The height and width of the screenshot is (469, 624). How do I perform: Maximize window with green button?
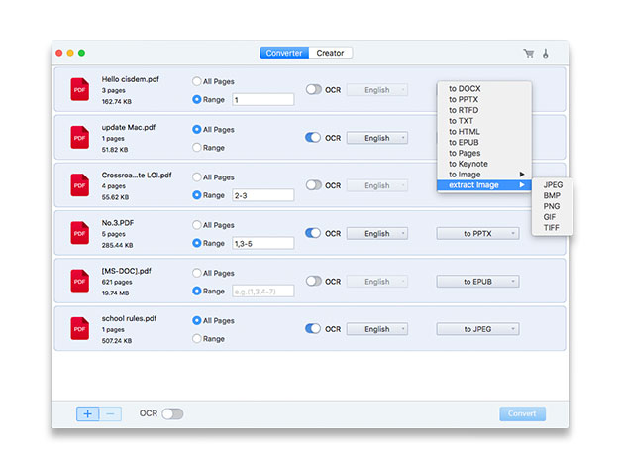coord(81,53)
